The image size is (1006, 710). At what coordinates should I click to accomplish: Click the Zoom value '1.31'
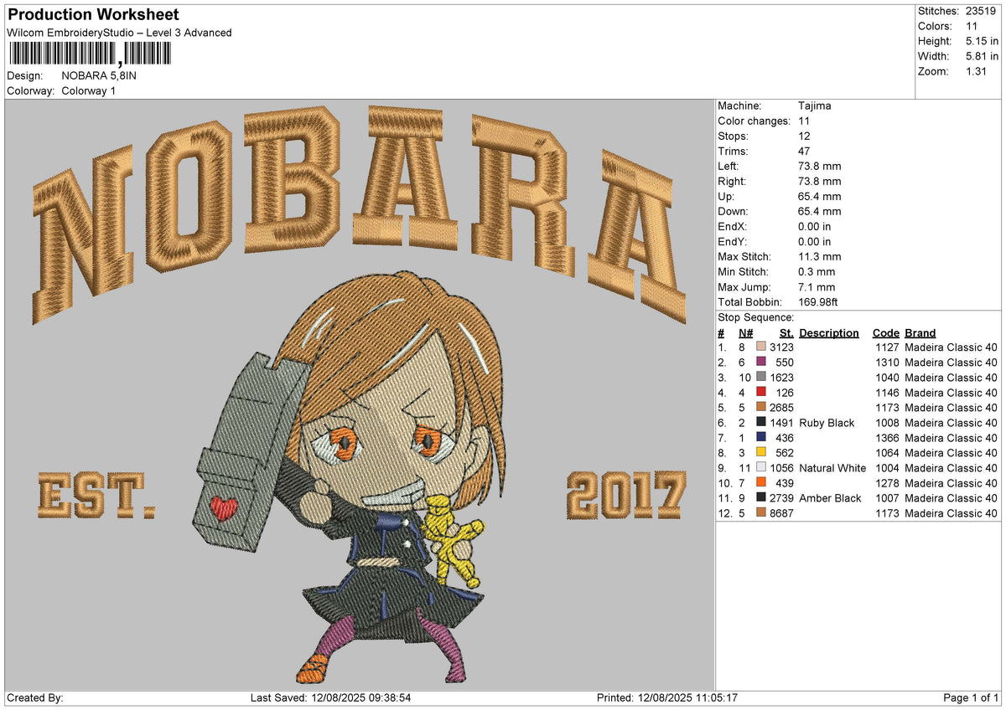point(977,71)
